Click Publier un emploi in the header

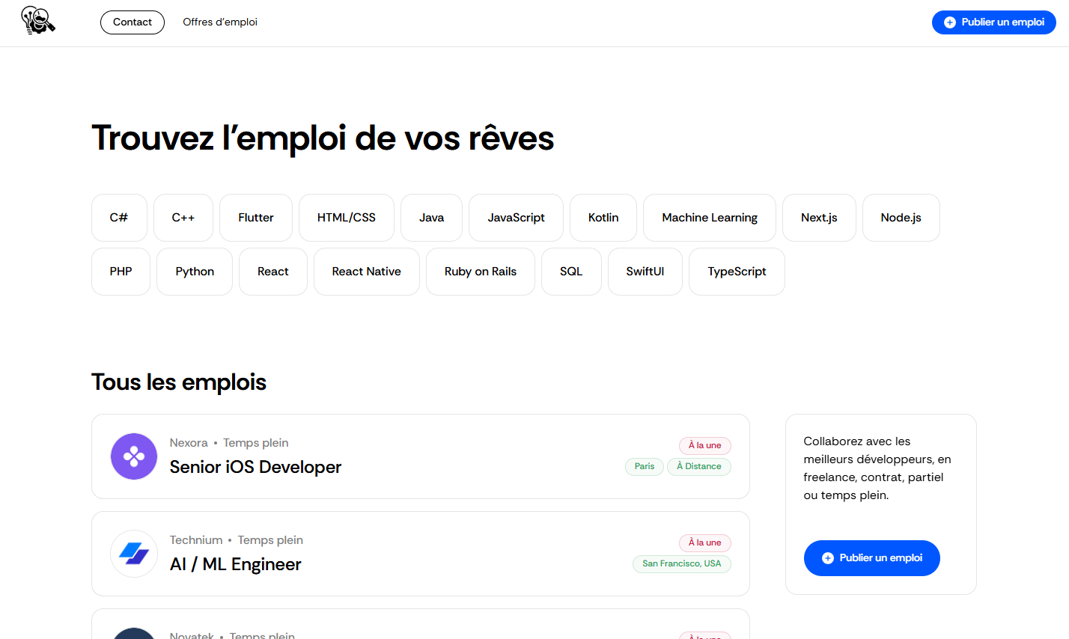994,22
